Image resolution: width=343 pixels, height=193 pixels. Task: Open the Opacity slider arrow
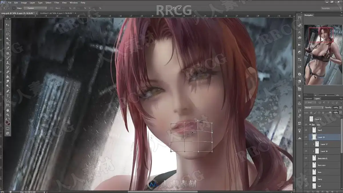[340, 108]
